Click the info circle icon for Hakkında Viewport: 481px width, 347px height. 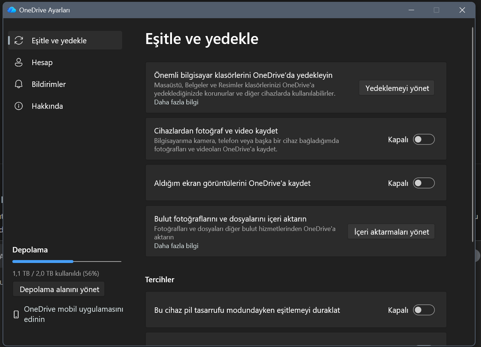pos(19,106)
